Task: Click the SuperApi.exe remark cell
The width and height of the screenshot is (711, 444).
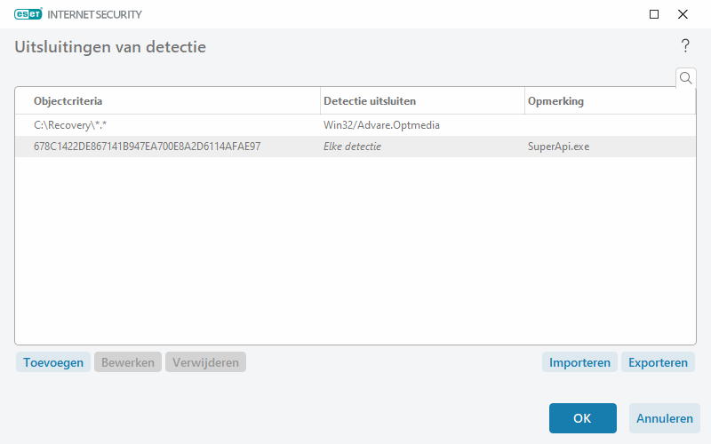Action: click(x=559, y=147)
